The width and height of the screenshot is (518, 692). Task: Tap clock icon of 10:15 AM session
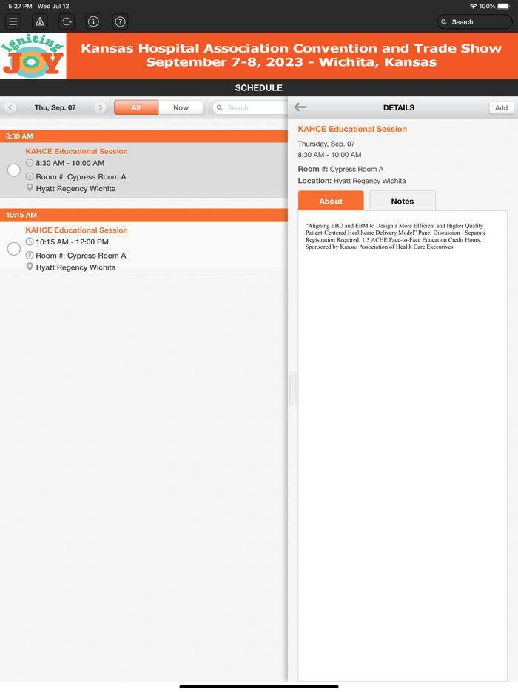point(30,242)
